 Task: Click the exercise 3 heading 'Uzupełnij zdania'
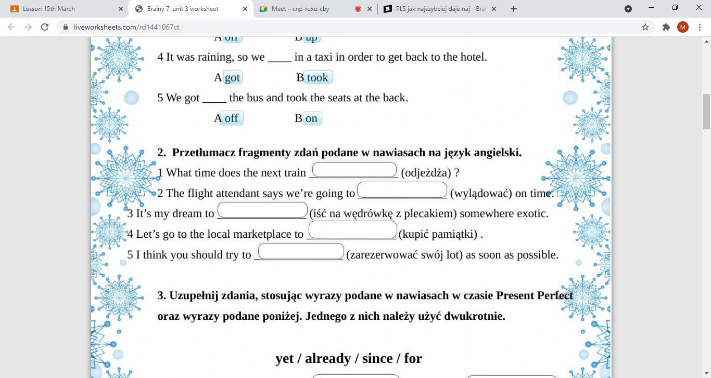coord(365,306)
